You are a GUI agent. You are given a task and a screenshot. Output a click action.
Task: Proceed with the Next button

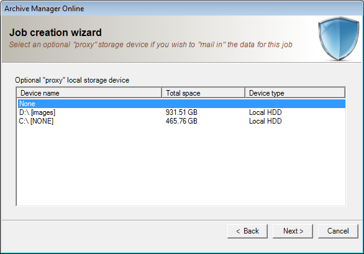pos(293,231)
